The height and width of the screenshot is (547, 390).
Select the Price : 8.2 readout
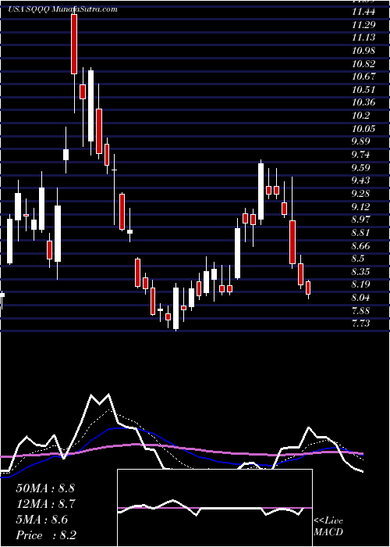46,535
